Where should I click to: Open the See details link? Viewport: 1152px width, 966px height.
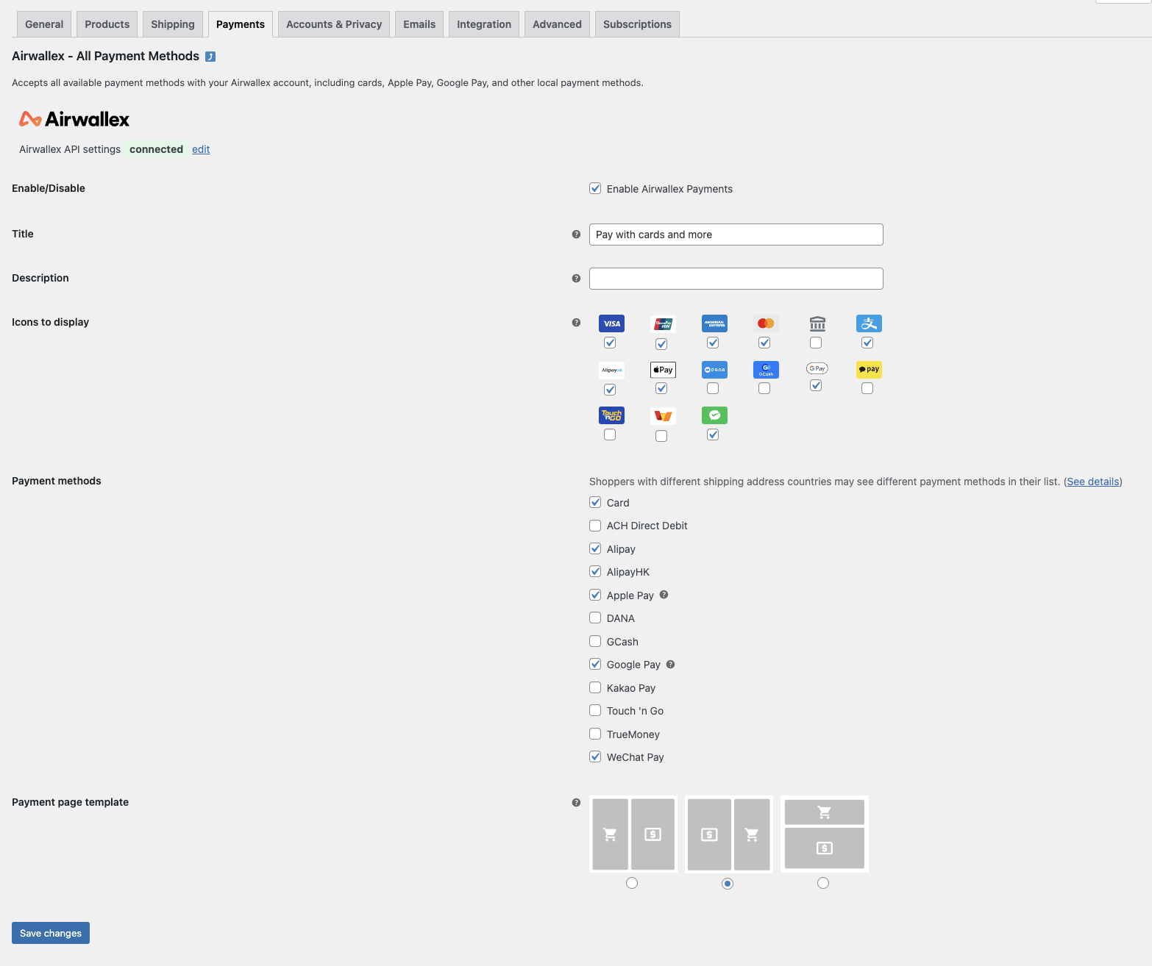coord(1092,482)
